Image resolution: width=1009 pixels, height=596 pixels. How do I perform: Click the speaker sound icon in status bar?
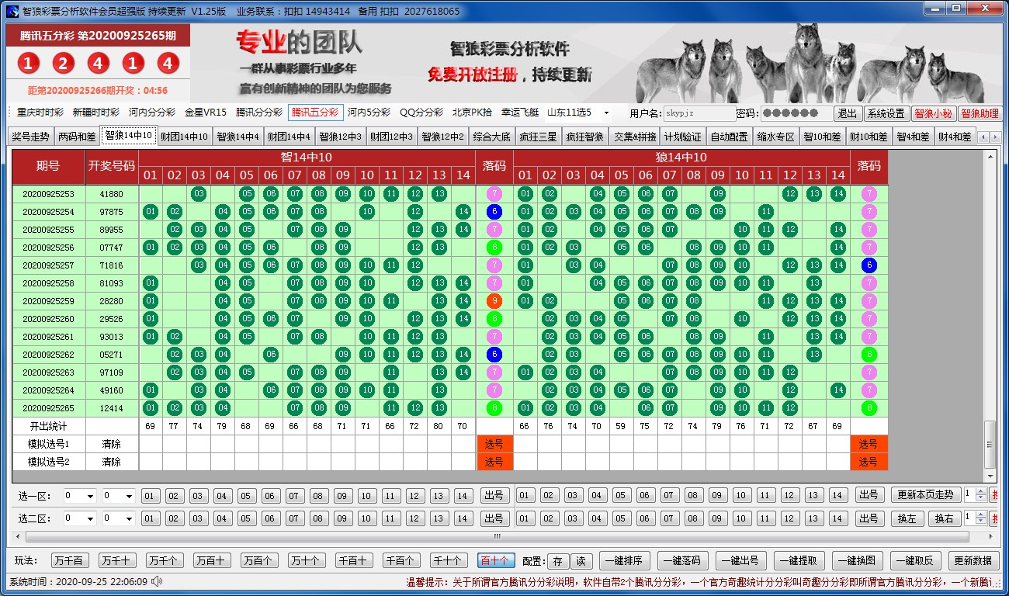pyautogui.click(x=157, y=581)
